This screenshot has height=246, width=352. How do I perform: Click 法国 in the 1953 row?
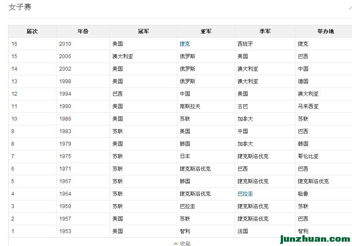(243, 231)
